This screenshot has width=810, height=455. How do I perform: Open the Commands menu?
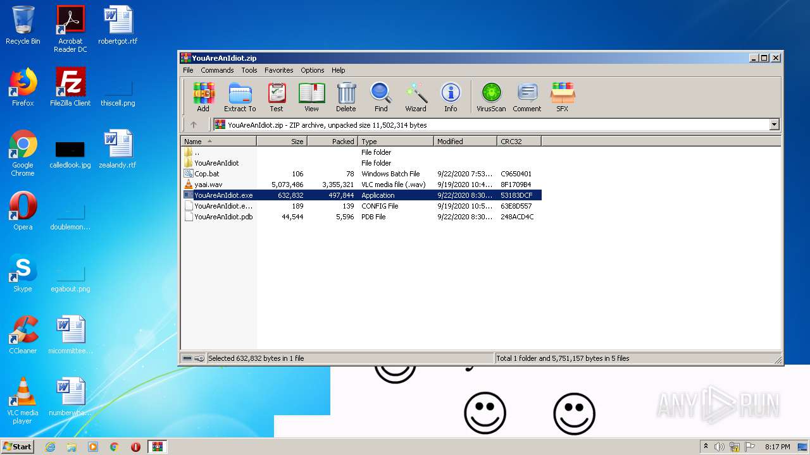point(217,70)
